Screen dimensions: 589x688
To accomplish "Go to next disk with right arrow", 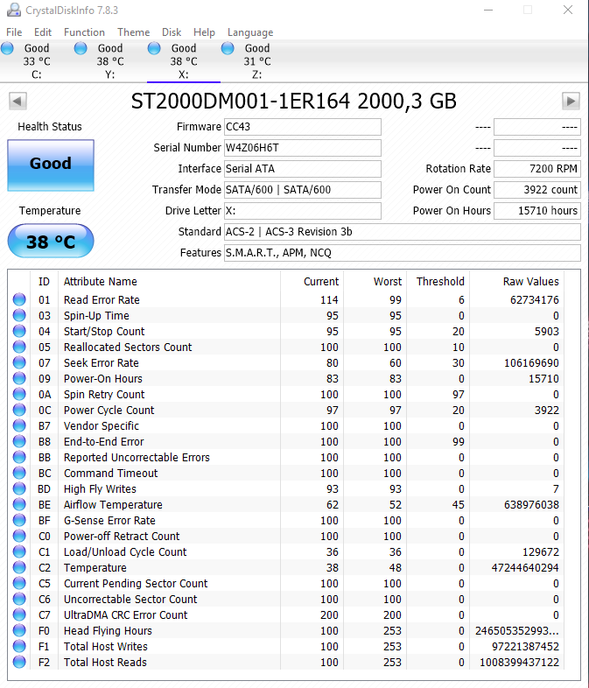I will coord(571,101).
